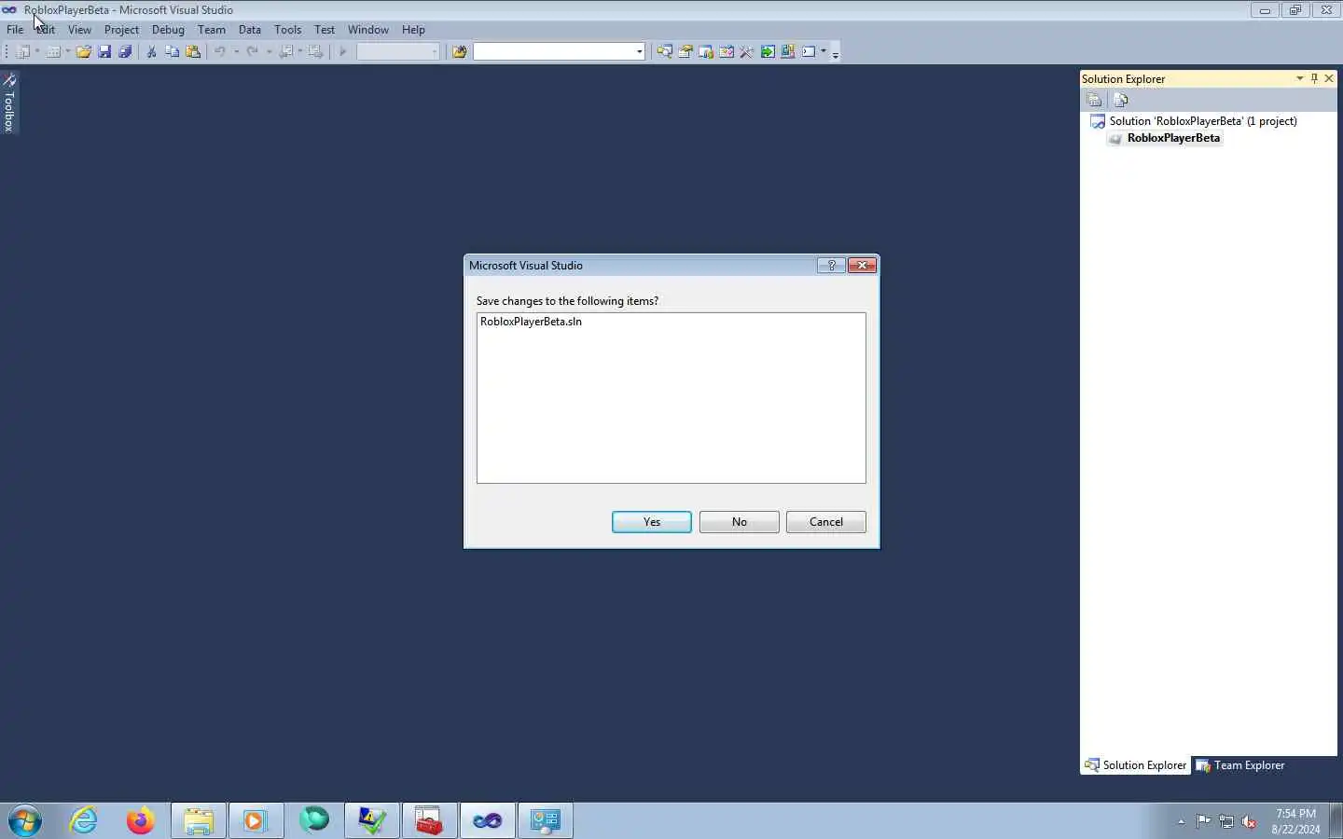Toggle the Solution Explorer auto-hide pin

click(x=1314, y=78)
